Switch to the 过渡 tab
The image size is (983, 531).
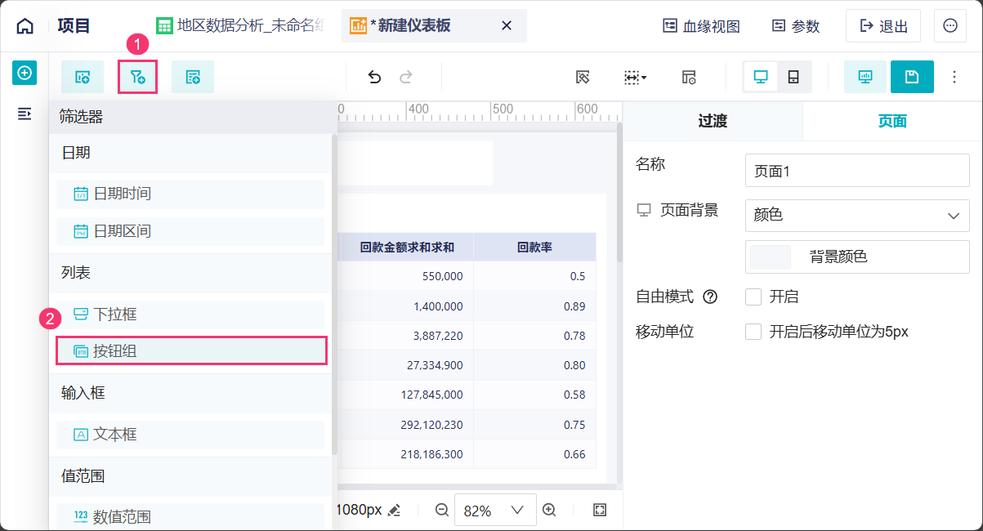[x=713, y=121]
